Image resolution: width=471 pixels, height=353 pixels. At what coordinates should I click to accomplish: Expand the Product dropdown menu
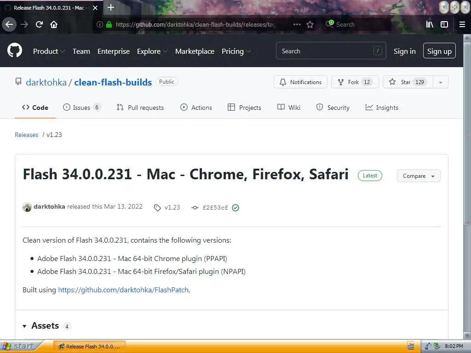tap(49, 51)
